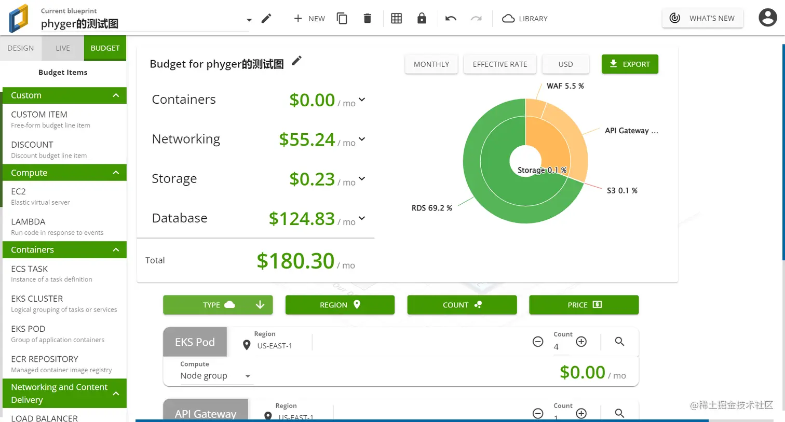785x422 pixels.
Task: Delete the blueprint with the trash icon
Action: pos(367,19)
